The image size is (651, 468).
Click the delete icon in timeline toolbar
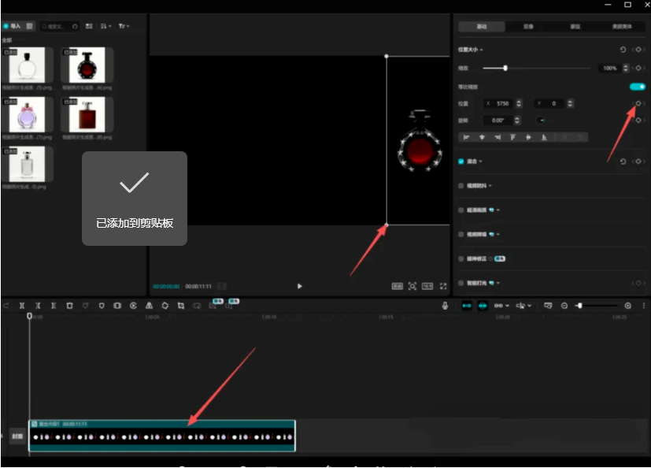pos(69,306)
